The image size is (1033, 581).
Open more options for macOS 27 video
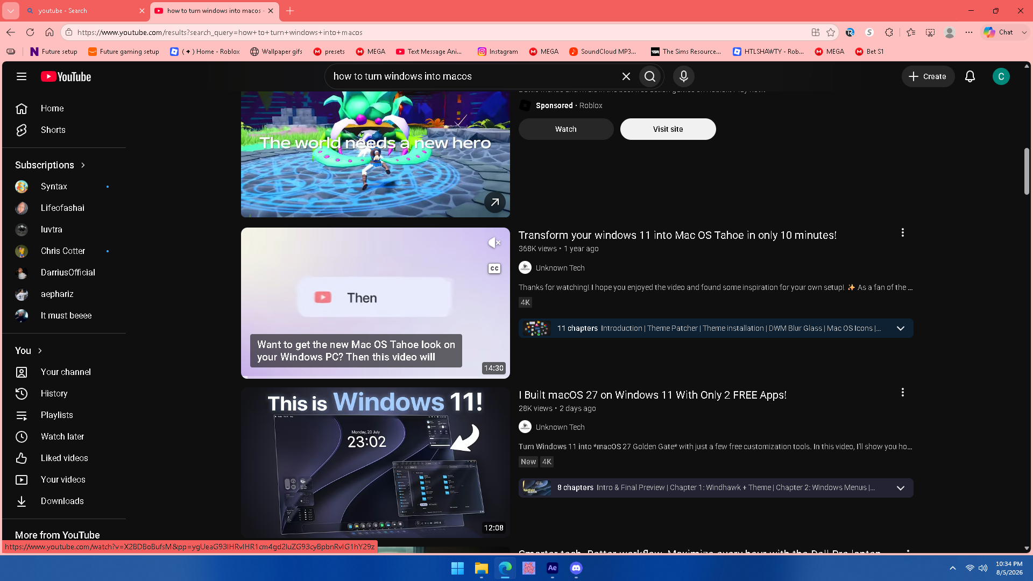pyautogui.click(x=903, y=393)
